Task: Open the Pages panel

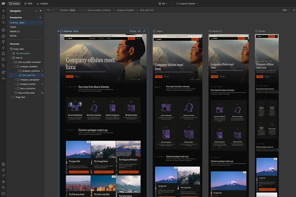Action: point(3,17)
